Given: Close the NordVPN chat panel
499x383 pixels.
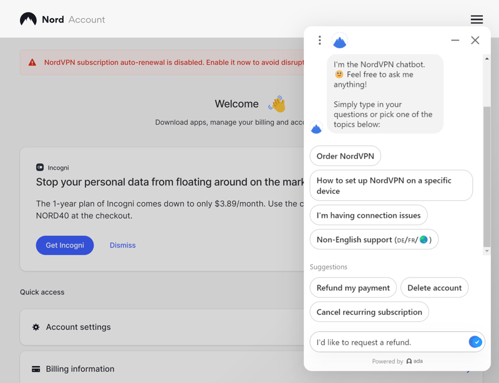Looking at the screenshot, I should pos(475,40).
